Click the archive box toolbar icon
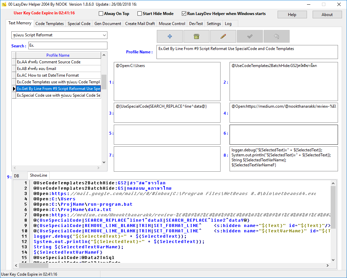Screen dimensions: 347x278 click(196, 36)
